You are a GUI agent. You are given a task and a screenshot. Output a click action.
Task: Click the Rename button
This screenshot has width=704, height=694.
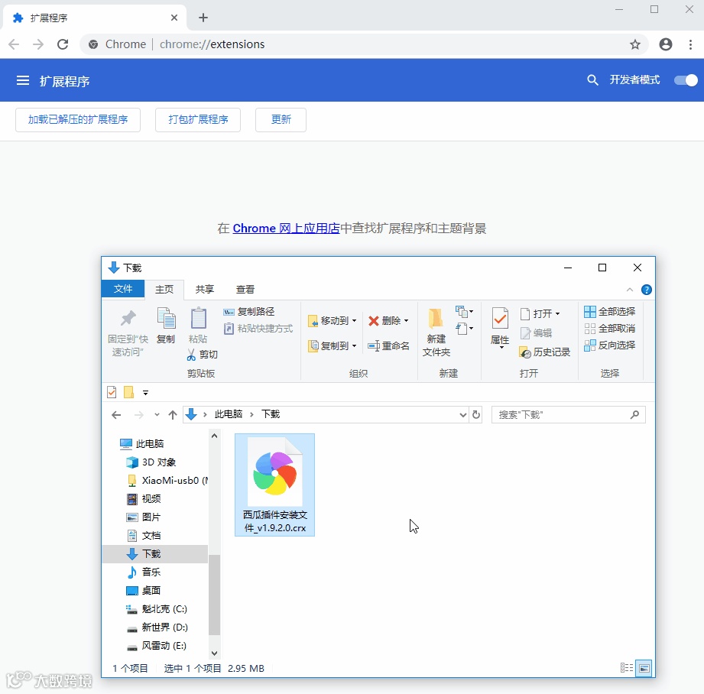point(388,345)
